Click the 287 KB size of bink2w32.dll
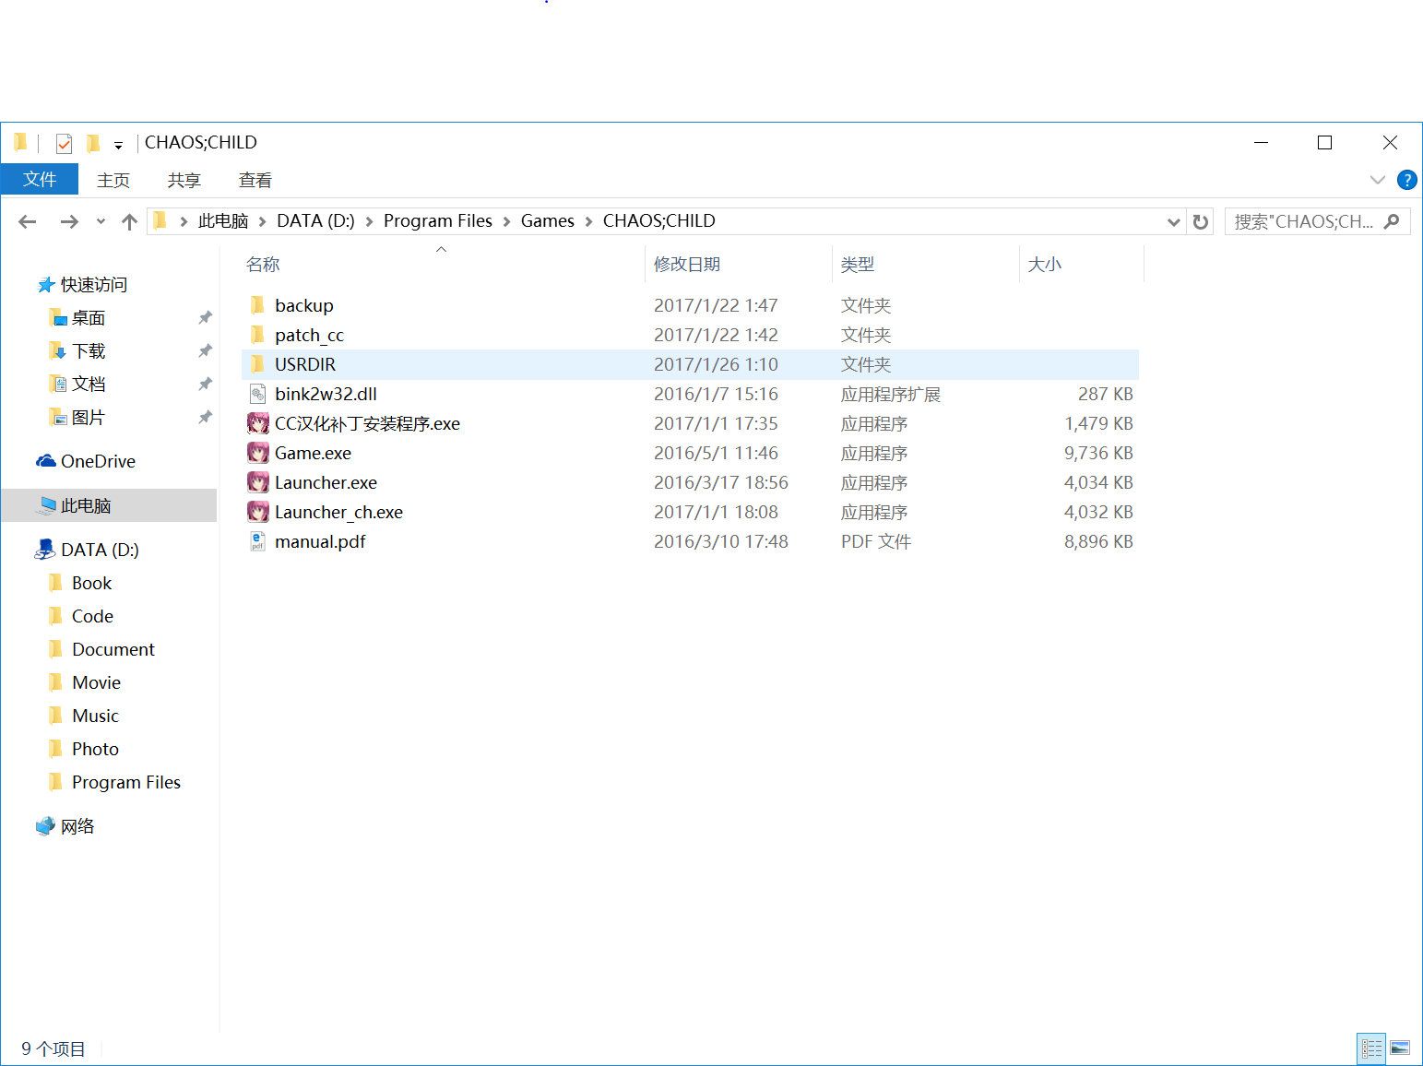The image size is (1423, 1066). tap(1105, 394)
